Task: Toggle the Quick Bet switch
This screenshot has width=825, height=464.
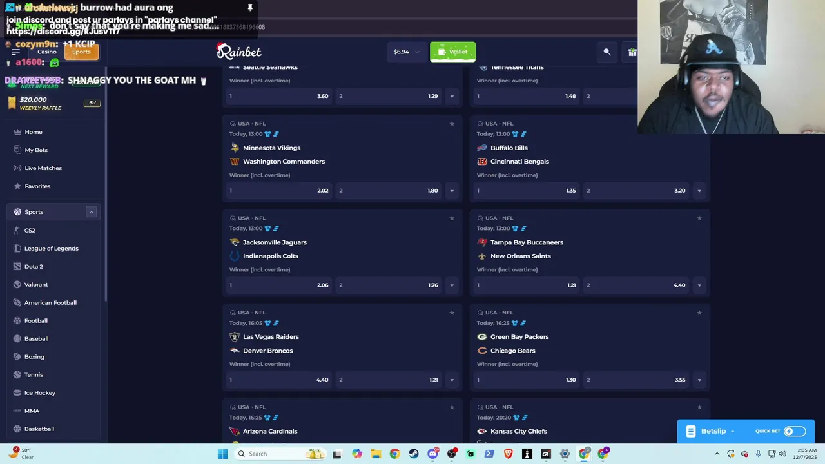Action: (795, 431)
